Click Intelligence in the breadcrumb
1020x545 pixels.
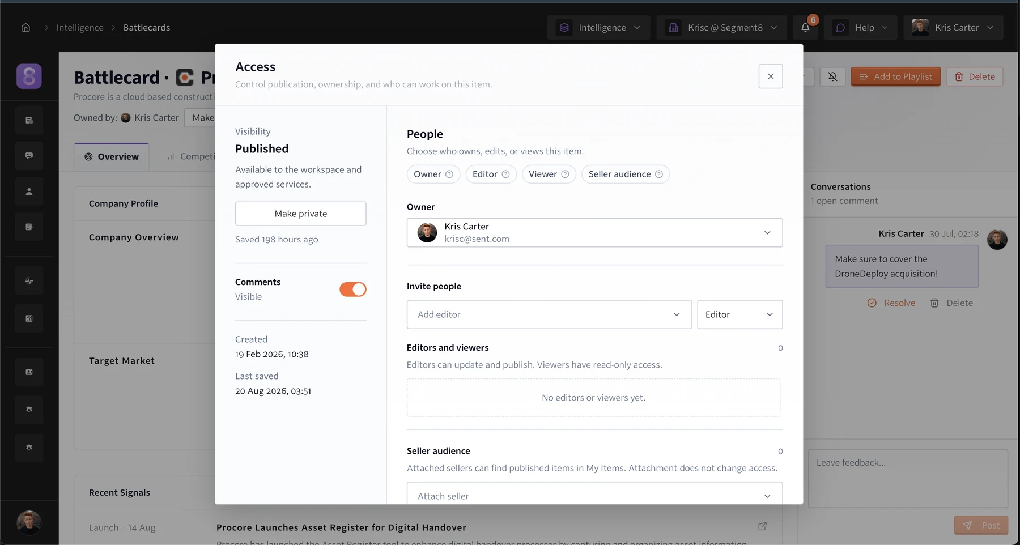click(80, 27)
